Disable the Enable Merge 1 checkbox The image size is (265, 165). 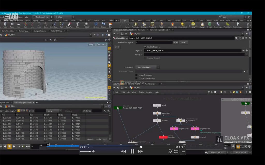click(145, 47)
